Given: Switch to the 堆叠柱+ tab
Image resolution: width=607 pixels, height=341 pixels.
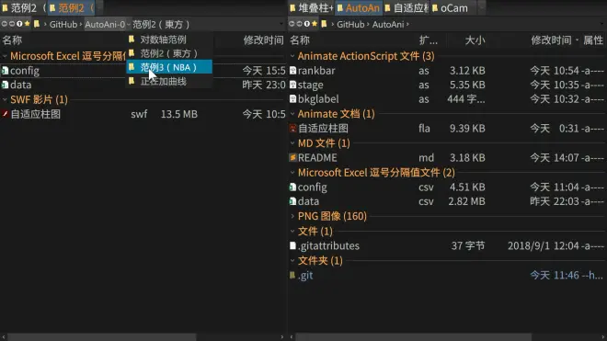Looking at the screenshot, I should click(x=311, y=7).
